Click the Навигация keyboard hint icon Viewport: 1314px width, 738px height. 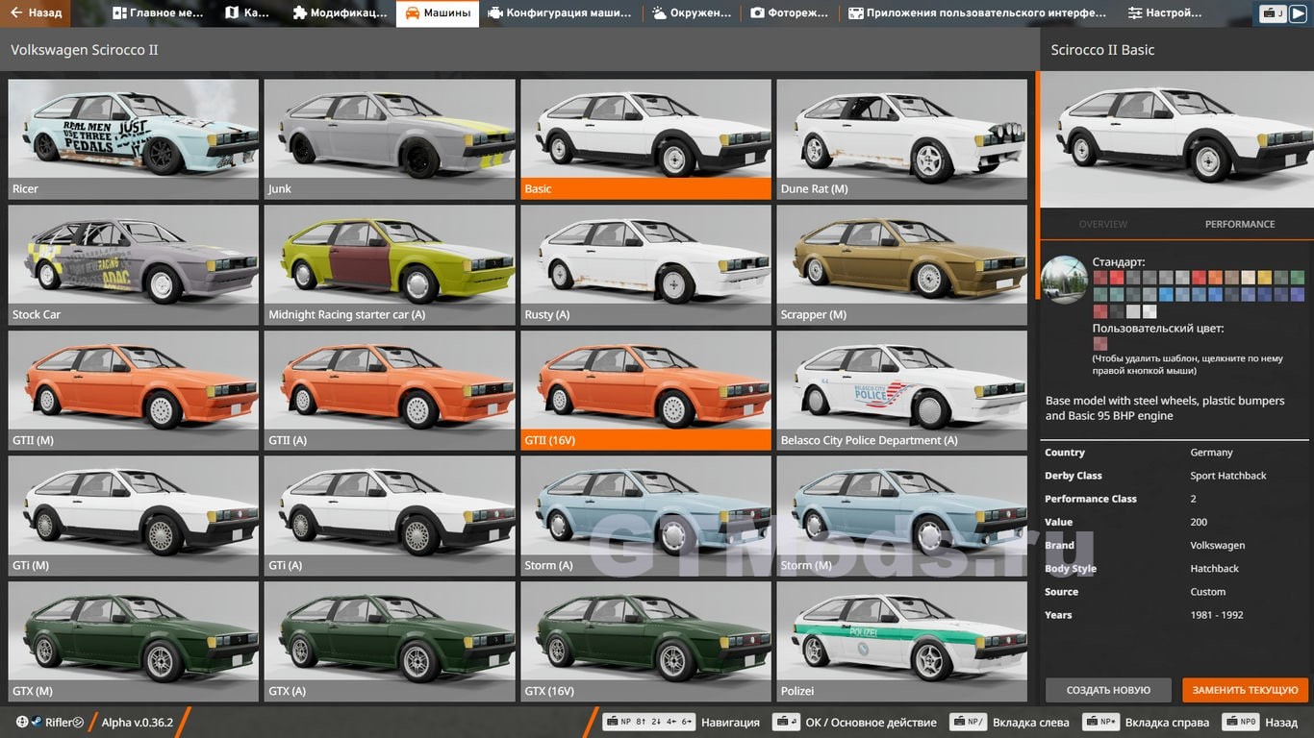click(x=648, y=722)
